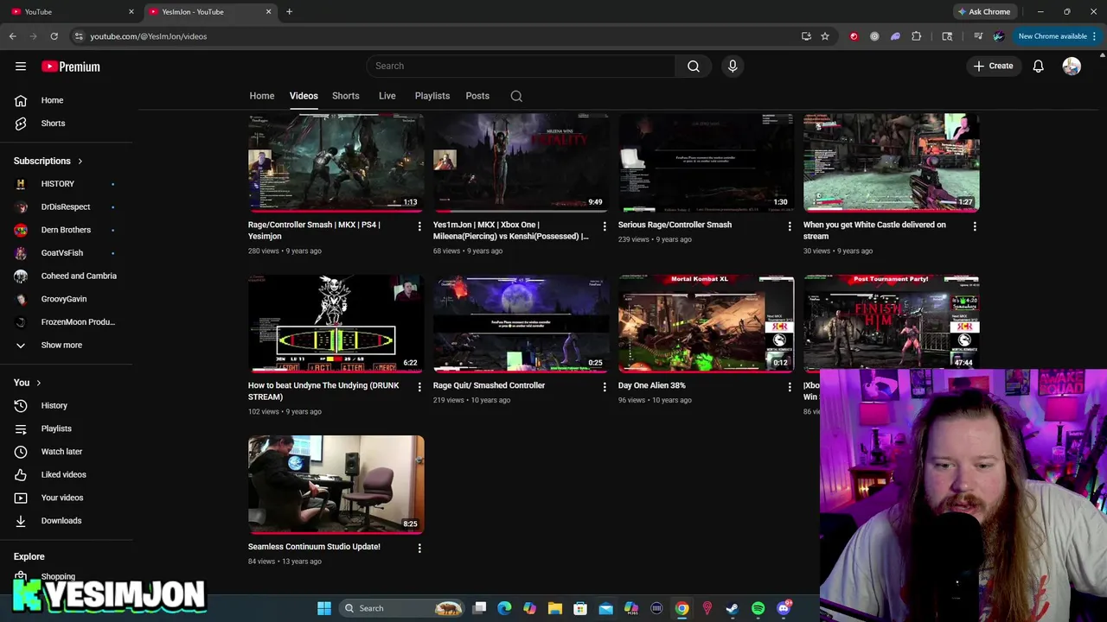Viewport: 1107px width, 622px height.
Task: Open Dern Brothers subscription channel
Action: pyautogui.click(x=67, y=230)
